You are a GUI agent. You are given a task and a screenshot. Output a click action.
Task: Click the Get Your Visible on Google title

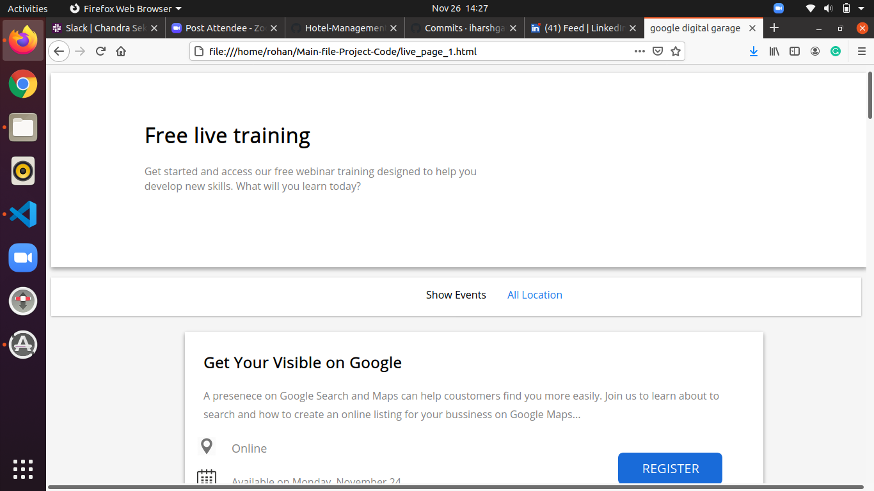click(303, 362)
